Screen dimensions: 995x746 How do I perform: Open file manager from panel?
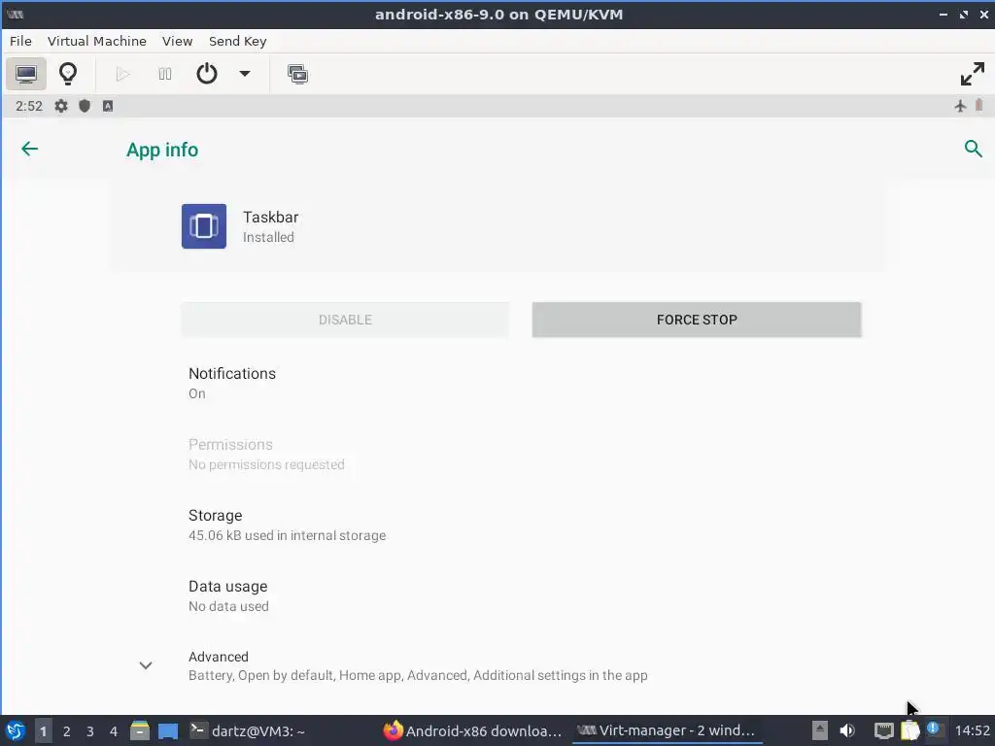point(140,730)
